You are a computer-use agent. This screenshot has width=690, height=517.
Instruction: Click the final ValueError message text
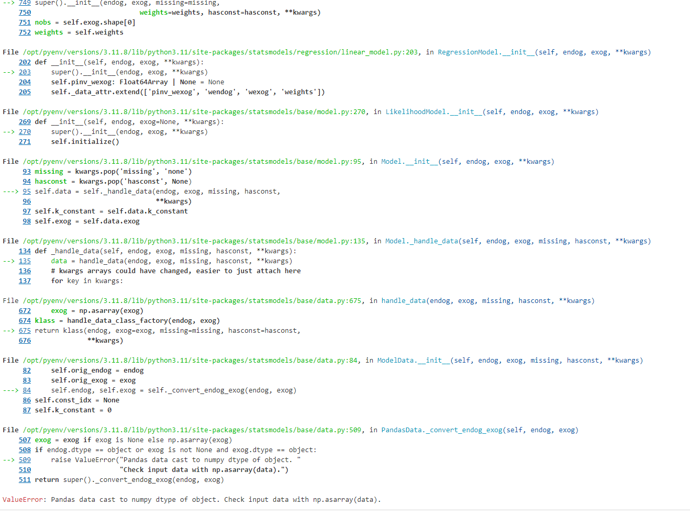click(x=215, y=500)
